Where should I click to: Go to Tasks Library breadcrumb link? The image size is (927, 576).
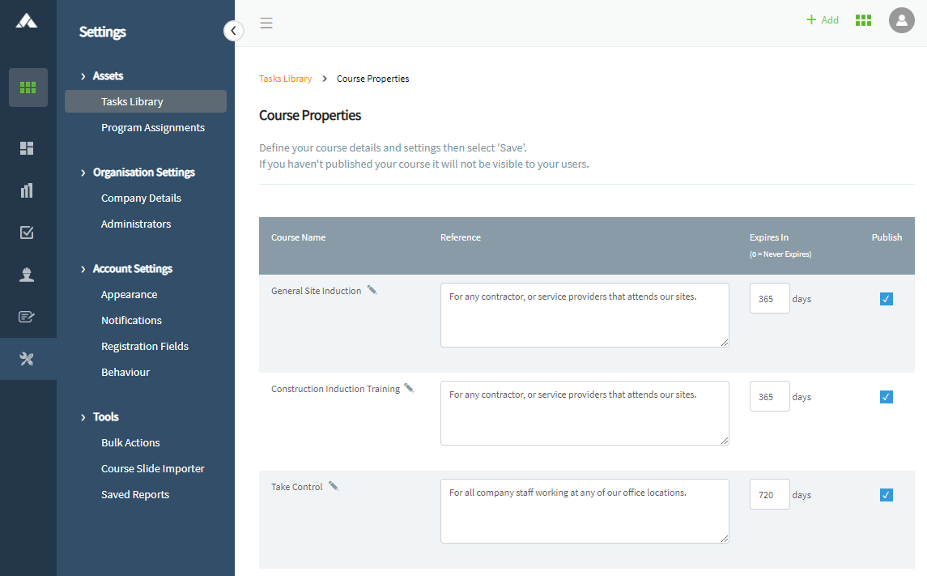(285, 79)
